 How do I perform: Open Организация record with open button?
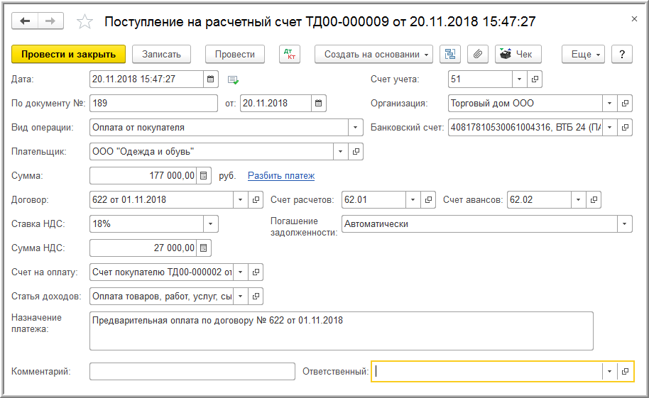pos(626,104)
